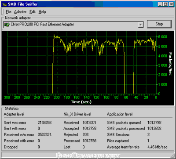
Task: Minimize the SMB File Sniffer window
Action: pos(160,4)
